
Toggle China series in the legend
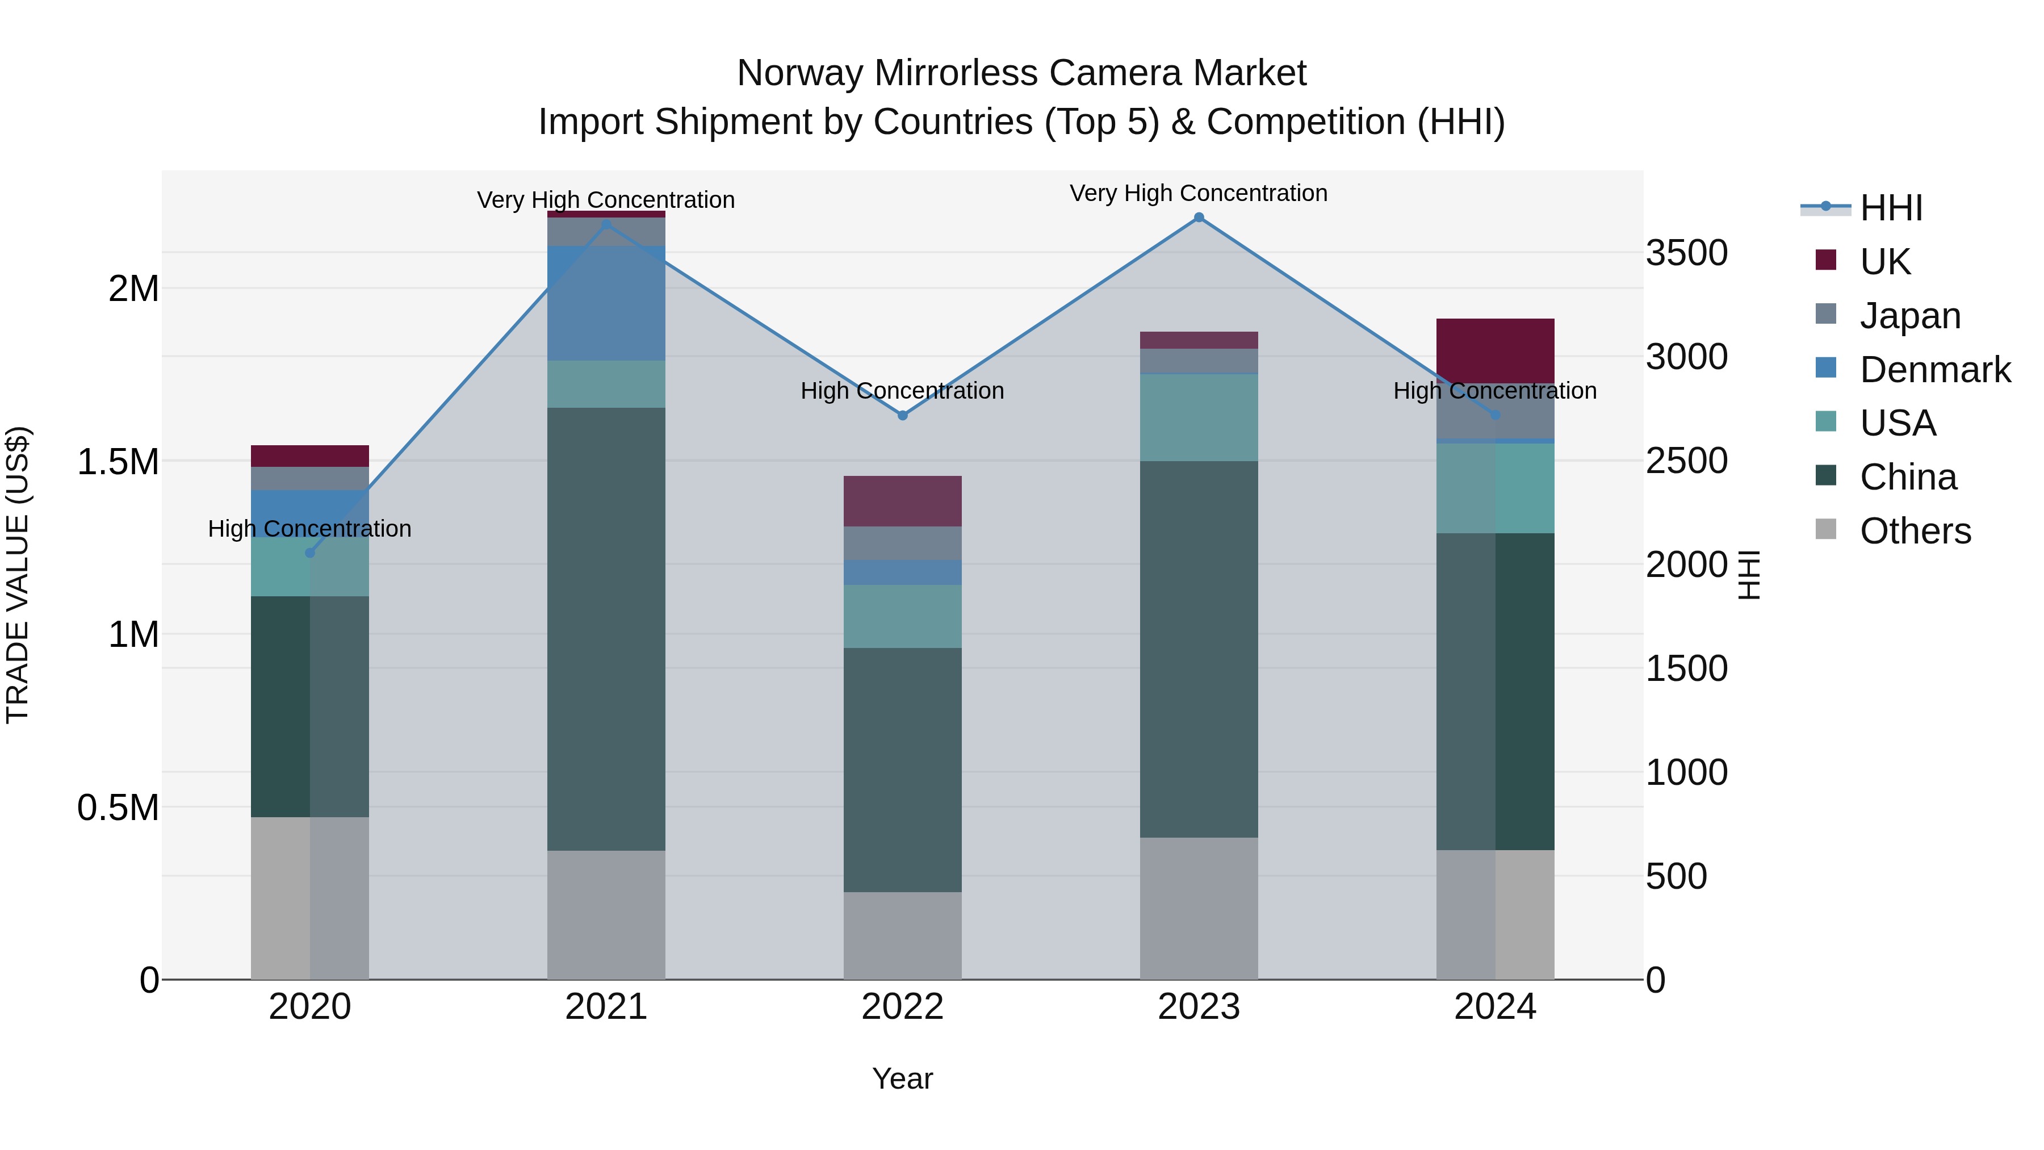click(1886, 477)
